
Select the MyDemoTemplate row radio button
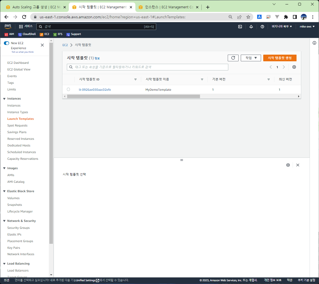click(68, 90)
